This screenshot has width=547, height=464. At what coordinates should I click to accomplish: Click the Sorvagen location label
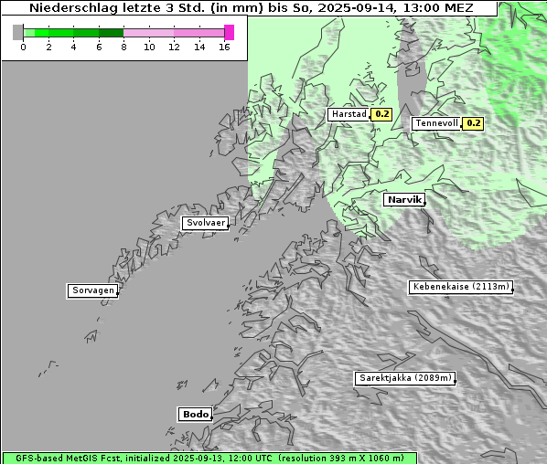92,290
